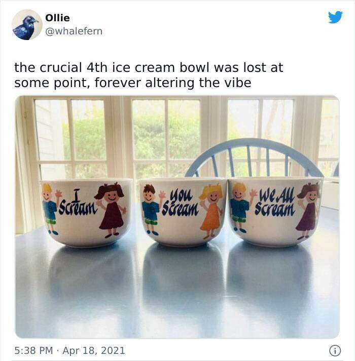Viewport: 355px width, 361px height.
Task: Open the "I Scream" bowl in photo
Action: pyautogui.click(x=87, y=212)
